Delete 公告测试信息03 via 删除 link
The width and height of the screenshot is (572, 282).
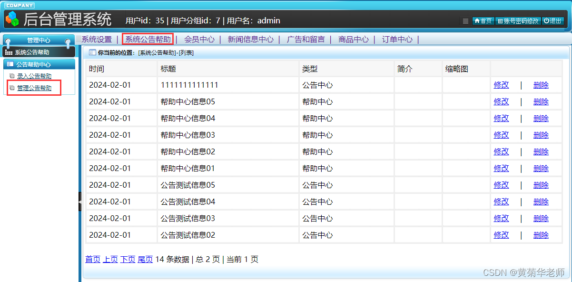point(541,219)
